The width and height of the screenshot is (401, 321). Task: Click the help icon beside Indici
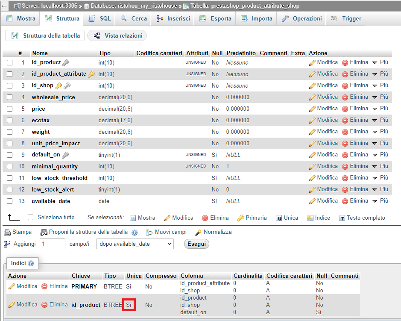pos(31,263)
